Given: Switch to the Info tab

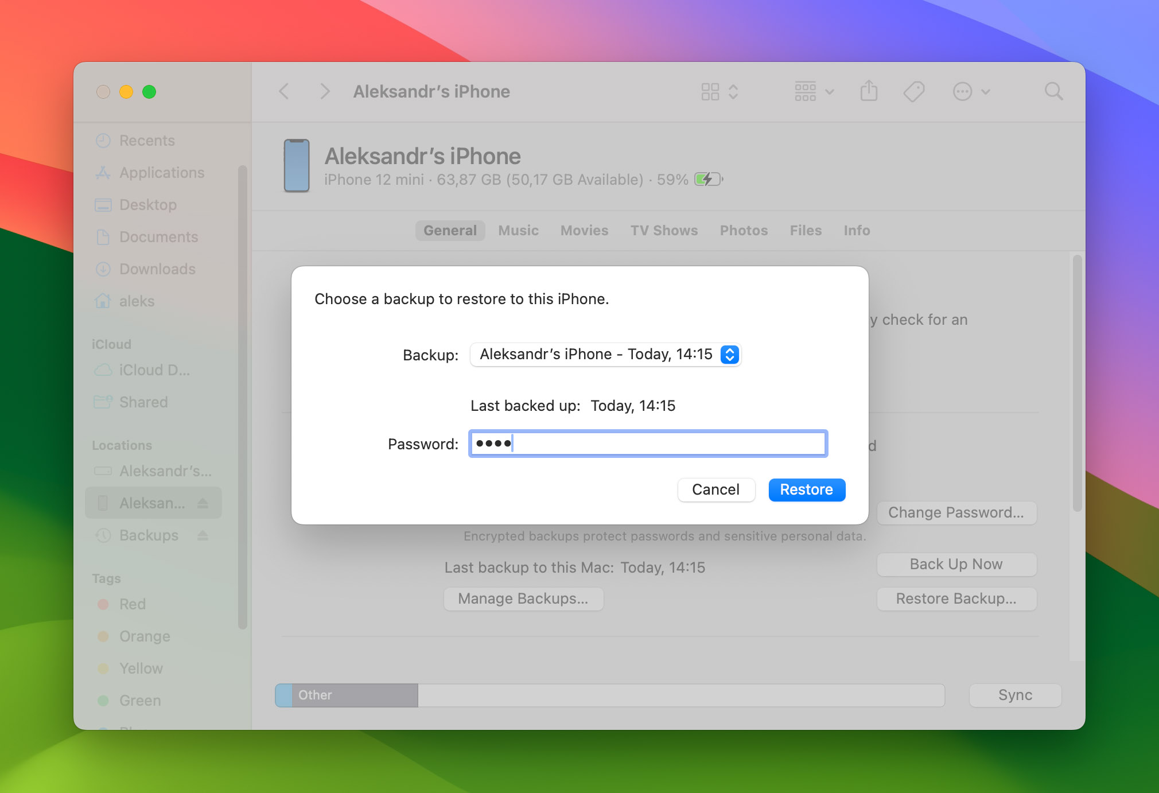Looking at the screenshot, I should pyautogui.click(x=857, y=231).
